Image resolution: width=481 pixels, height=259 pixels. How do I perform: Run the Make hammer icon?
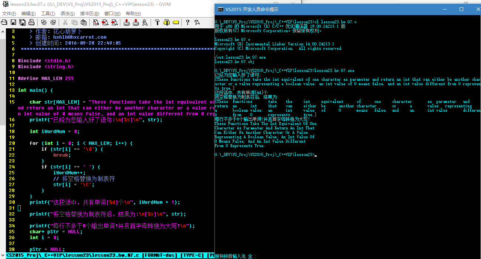pyautogui.click(x=157, y=22)
